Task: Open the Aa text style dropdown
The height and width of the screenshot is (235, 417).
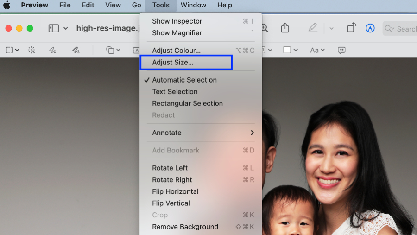Action: pos(317,50)
